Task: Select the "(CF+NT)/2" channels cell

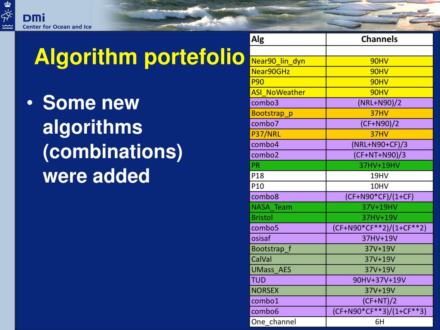Action: click(x=379, y=301)
